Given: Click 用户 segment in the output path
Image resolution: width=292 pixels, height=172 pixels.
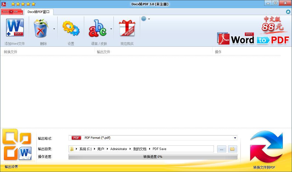Looking at the screenshot, I should (101, 149).
